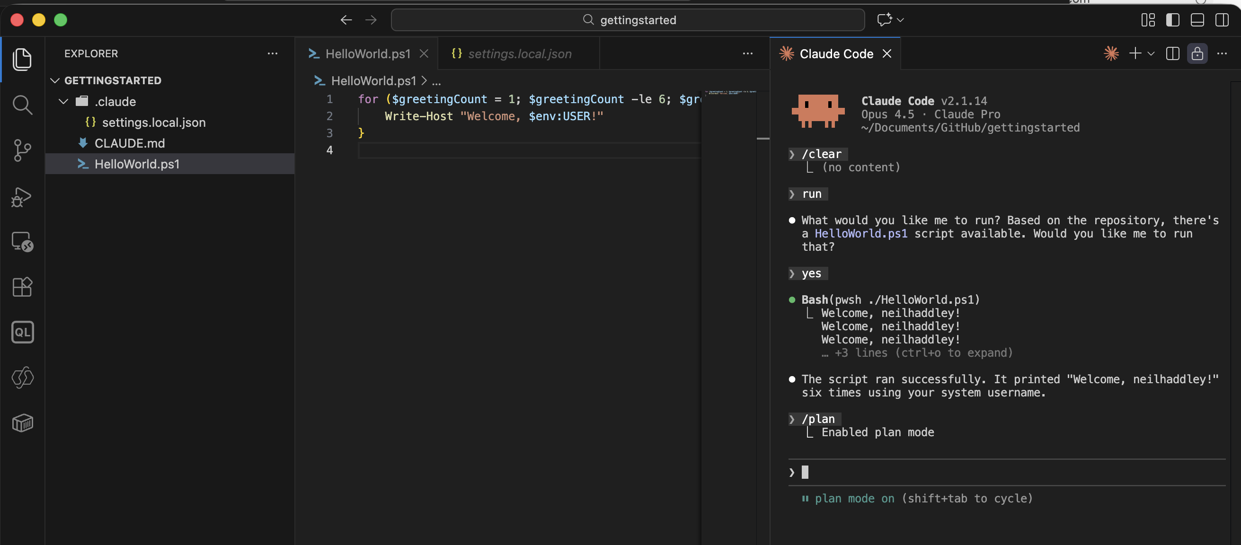
Task: Open the Search view in activity bar
Action: click(x=22, y=105)
